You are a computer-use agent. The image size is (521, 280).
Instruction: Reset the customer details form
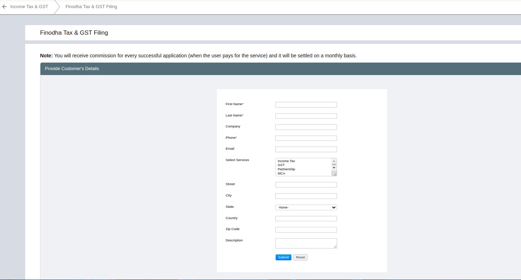click(300, 257)
